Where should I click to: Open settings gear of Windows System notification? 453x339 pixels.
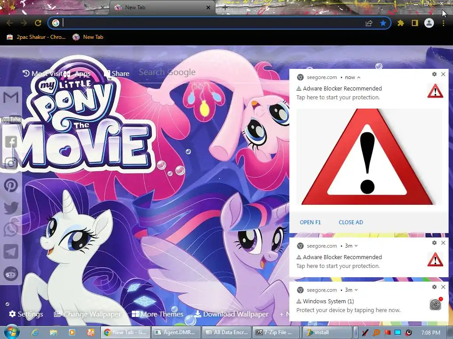coord(434,287)
